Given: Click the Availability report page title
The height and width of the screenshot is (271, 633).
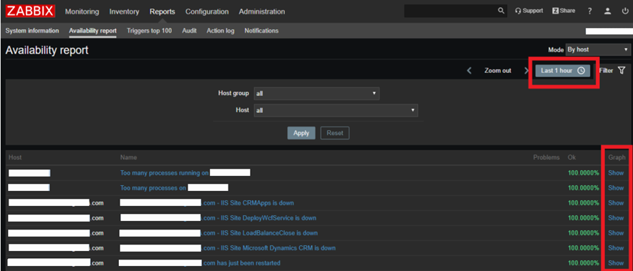Looking at the screenshot, I should tap(47, 50).
